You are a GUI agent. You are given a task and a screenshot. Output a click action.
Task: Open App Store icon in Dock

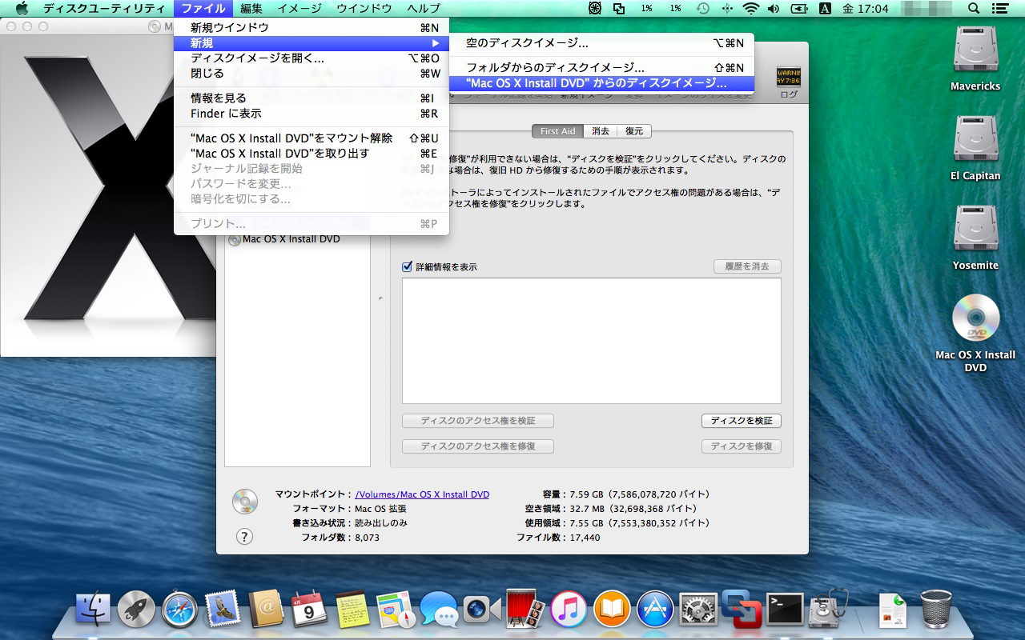(655, 610)
